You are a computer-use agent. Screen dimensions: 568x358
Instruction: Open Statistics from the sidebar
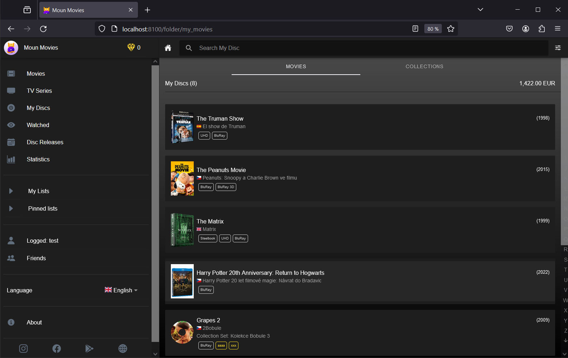pos(38,159)
